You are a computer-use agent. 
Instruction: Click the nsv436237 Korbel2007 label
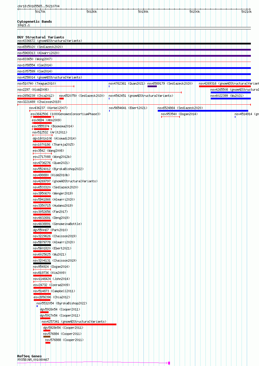(x=48, y=108)
